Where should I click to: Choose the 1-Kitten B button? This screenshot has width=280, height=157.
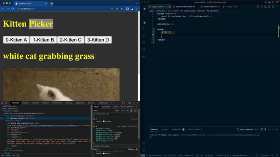coord(43,40)
